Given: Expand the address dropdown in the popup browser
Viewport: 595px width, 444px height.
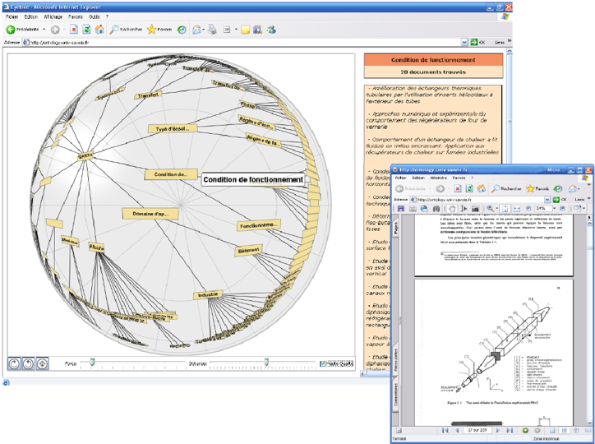Looking at the screenshot, I should [x=547, y=199].
